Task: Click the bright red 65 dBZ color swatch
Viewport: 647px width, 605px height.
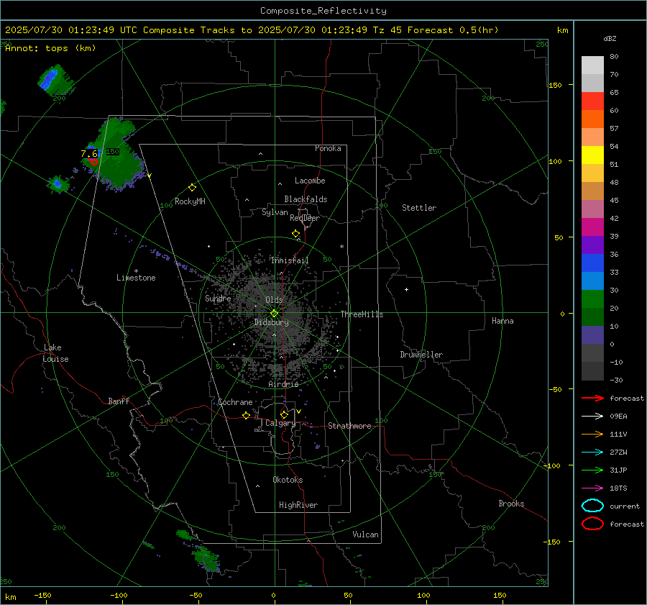Action: click(592, 101)
